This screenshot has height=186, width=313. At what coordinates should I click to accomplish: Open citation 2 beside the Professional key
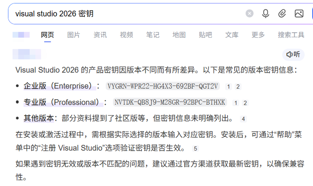[x=245, y=103]
